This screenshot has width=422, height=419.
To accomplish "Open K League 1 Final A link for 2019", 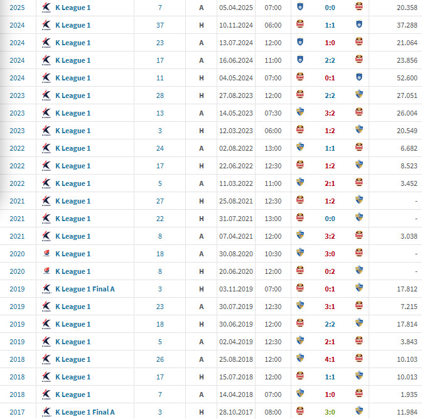I will tap(85, 289).
